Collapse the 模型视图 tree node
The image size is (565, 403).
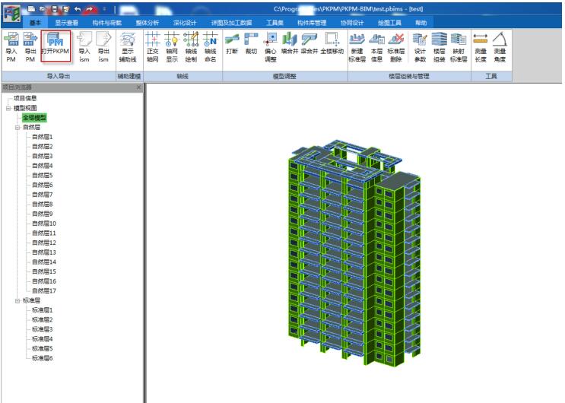(x=8, y=108)
